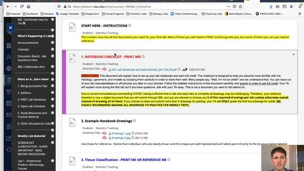Reload the page with the refresh icon

[22, 7]
